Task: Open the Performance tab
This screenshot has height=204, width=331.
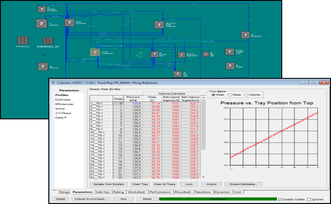Action: [x=159, y=192]
